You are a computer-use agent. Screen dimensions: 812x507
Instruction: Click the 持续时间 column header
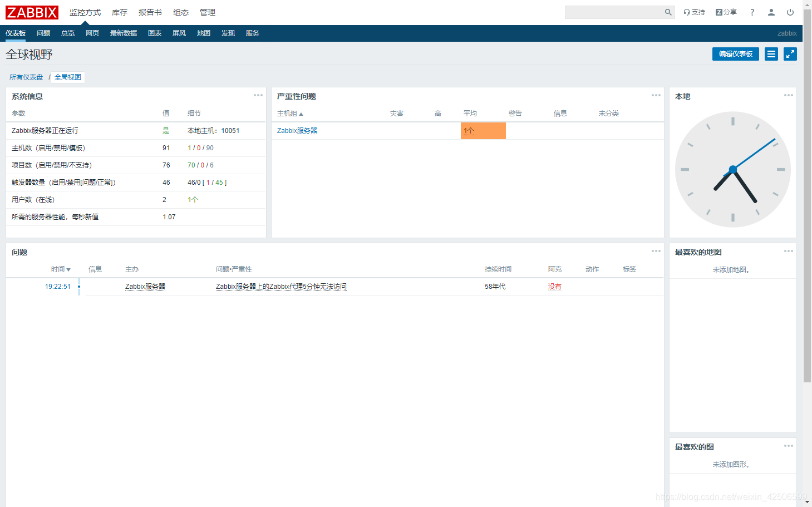pyautogui.click(x=498, y=269)
